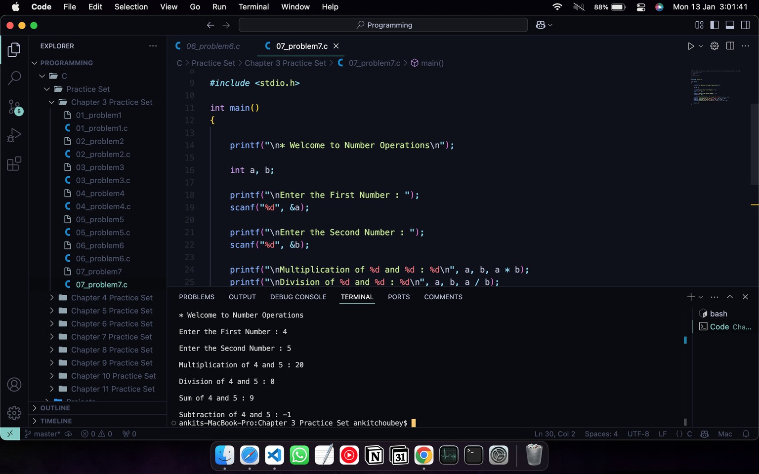This screenshot has width=759, height=474.
Task: Toggle the Primary Side Bar visibility
Action: tap(715, 25)
